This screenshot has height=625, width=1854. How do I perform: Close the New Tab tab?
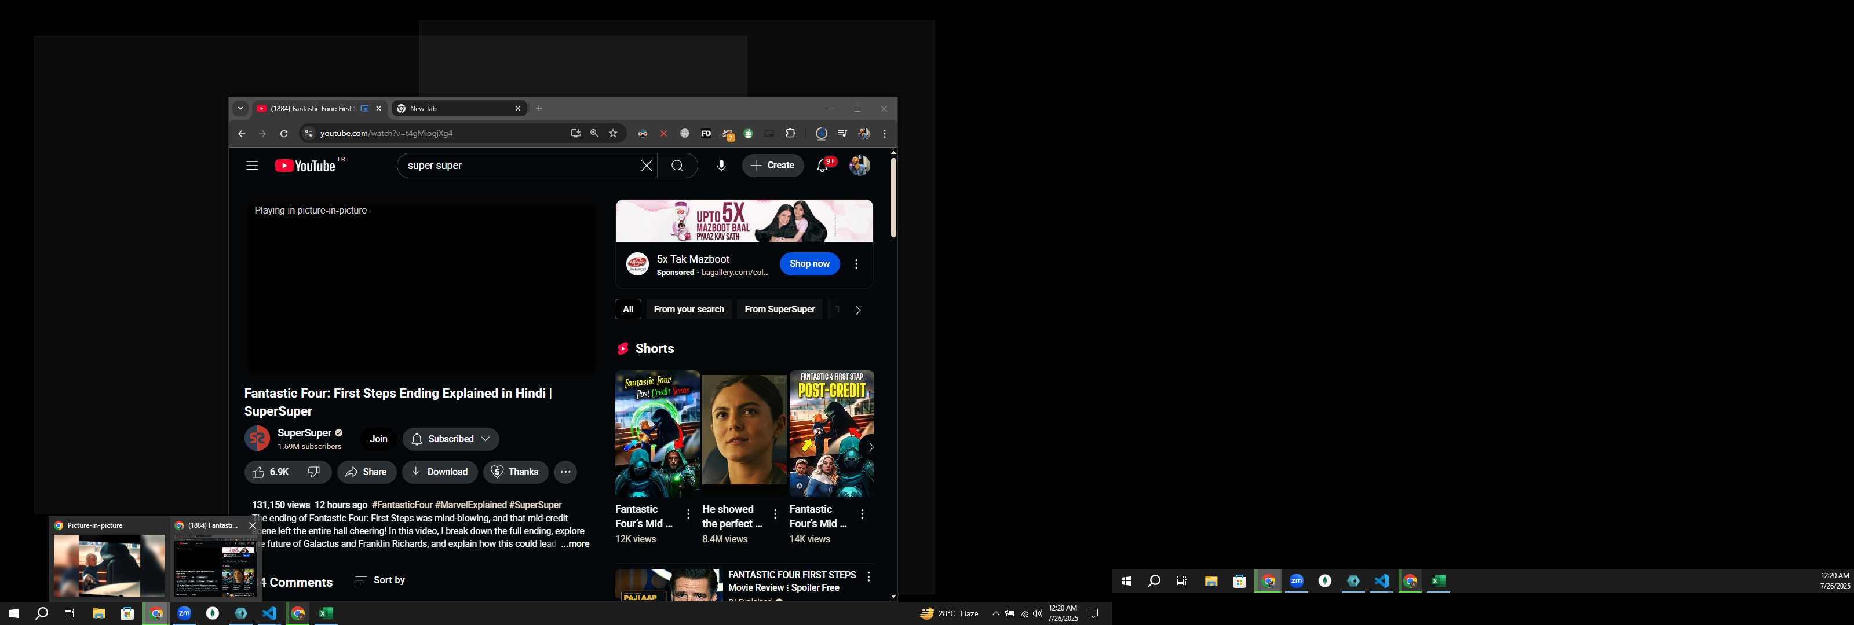(x=517, y=109)
